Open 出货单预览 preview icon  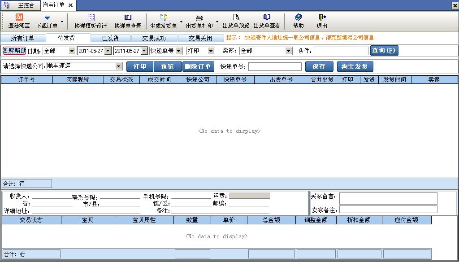(236, 17)
